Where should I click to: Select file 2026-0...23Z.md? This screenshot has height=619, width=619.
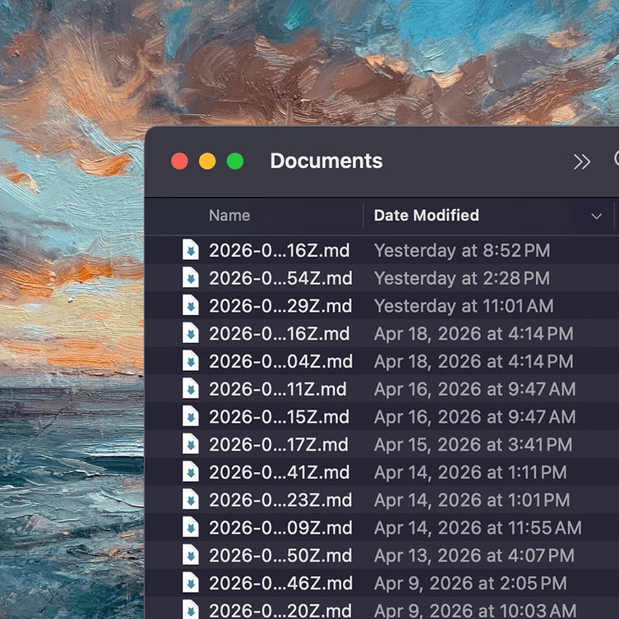pyautogui.click(x=281, y=500)
